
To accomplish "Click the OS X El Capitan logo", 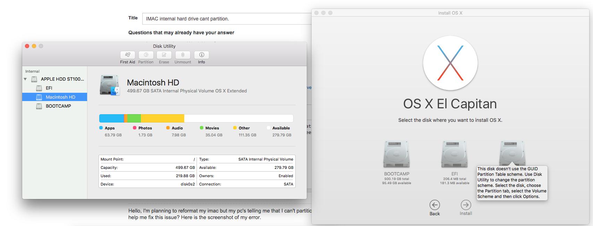I will pyautogui.click(x=450, y=63).
